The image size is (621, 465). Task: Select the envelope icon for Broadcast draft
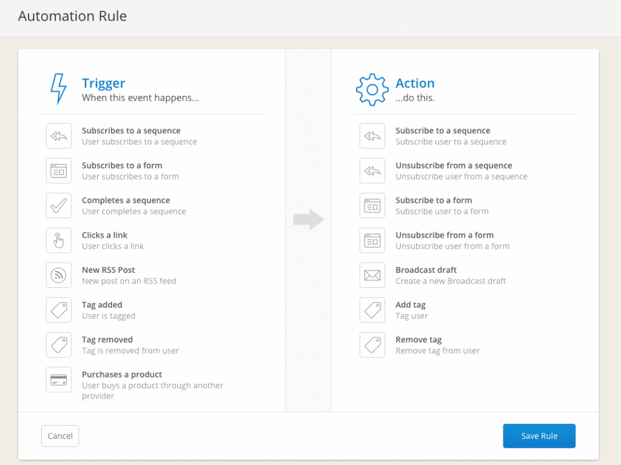coord(372,275)
